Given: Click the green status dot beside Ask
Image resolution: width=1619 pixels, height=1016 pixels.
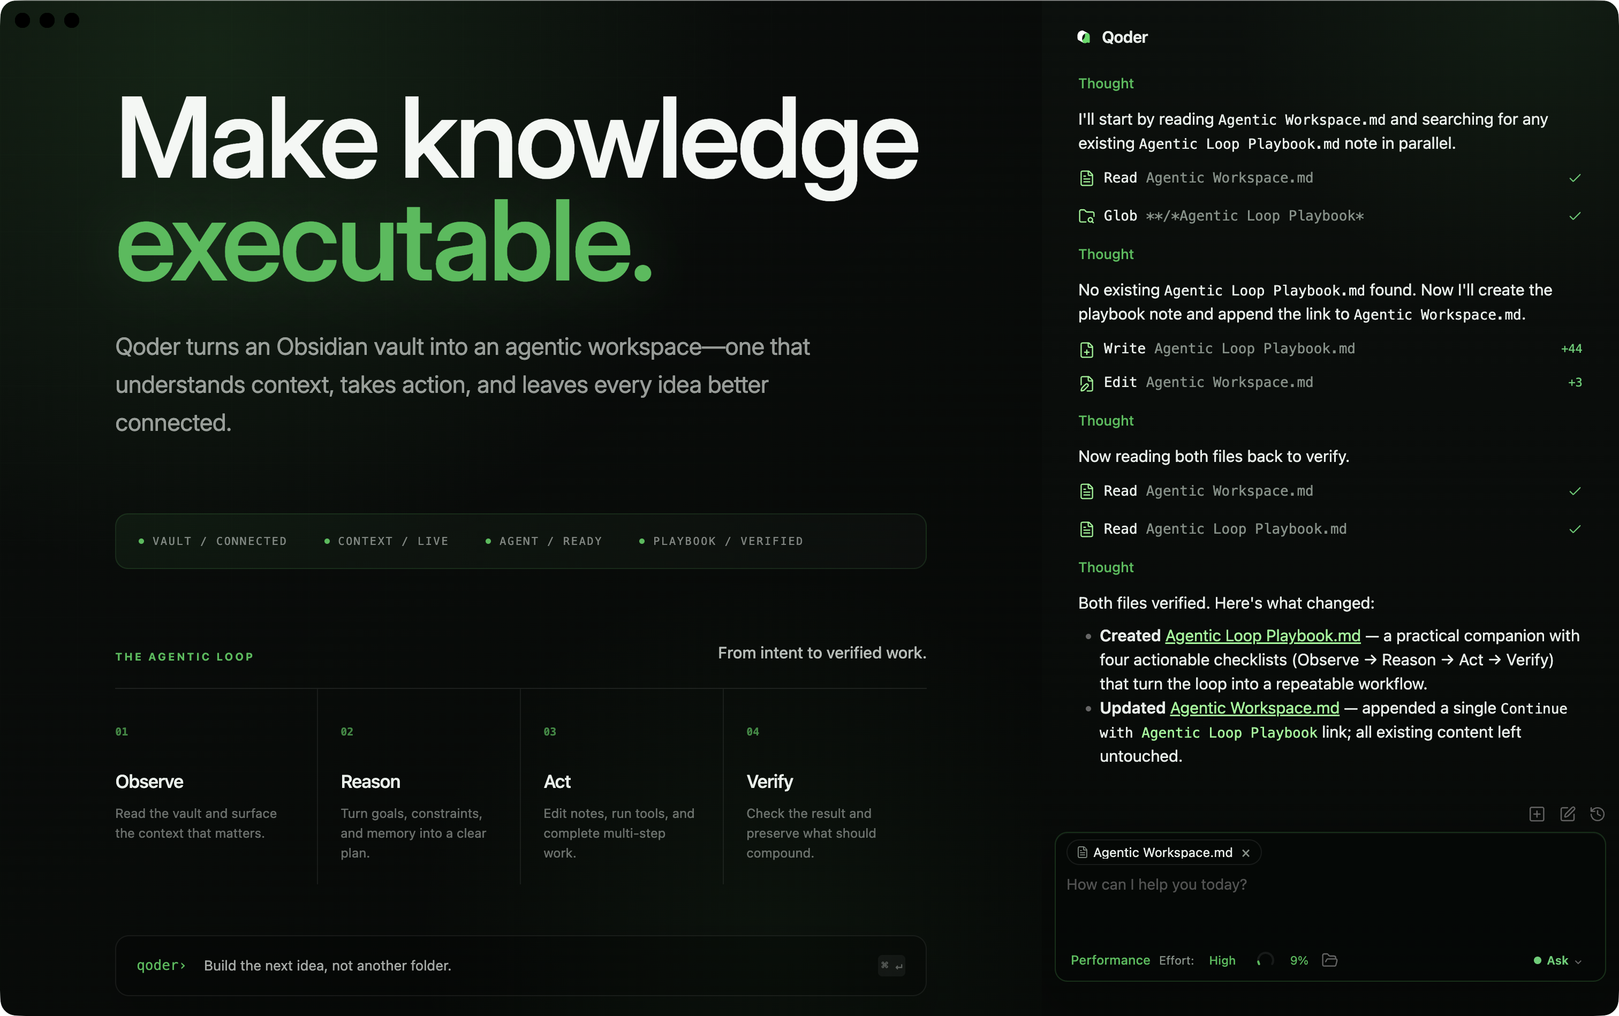Looking at the screenshot, I should 1537,961.
